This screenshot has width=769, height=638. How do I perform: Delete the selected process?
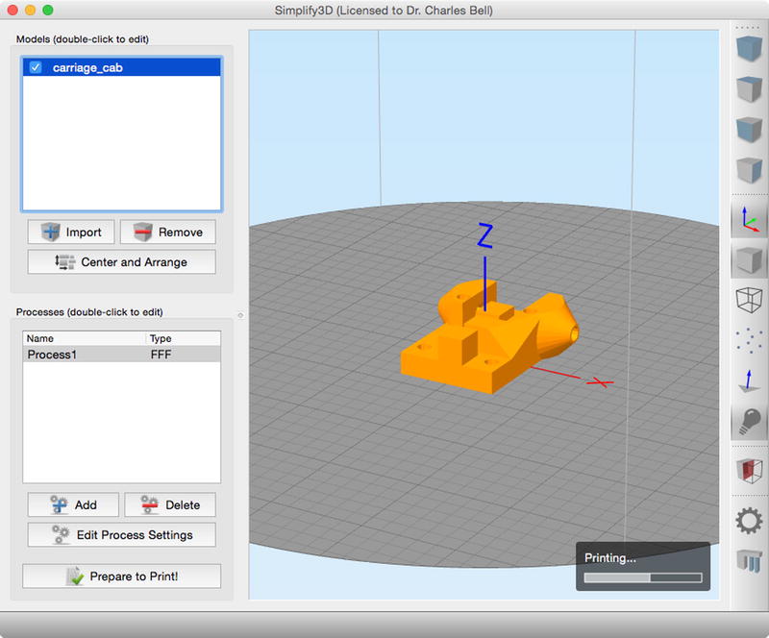pyautogui.click(x=170, y=504)
